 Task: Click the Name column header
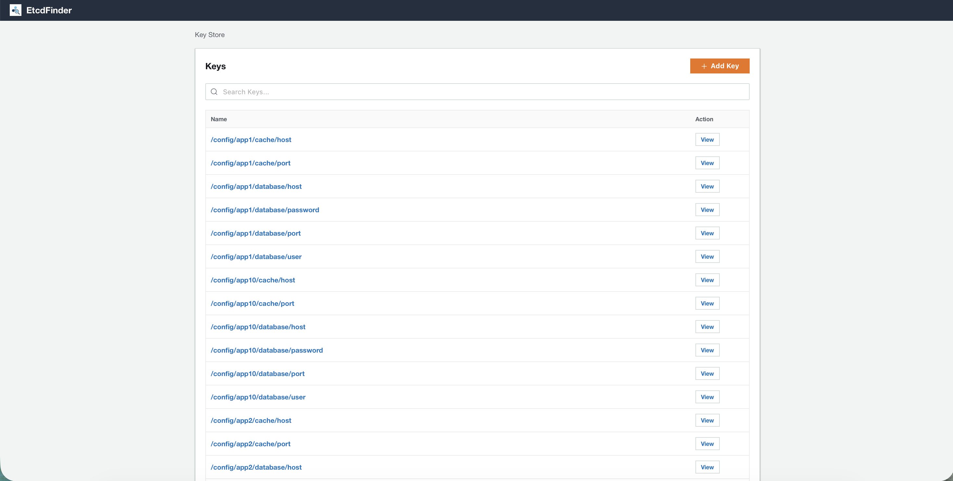[x=219, y=119]
